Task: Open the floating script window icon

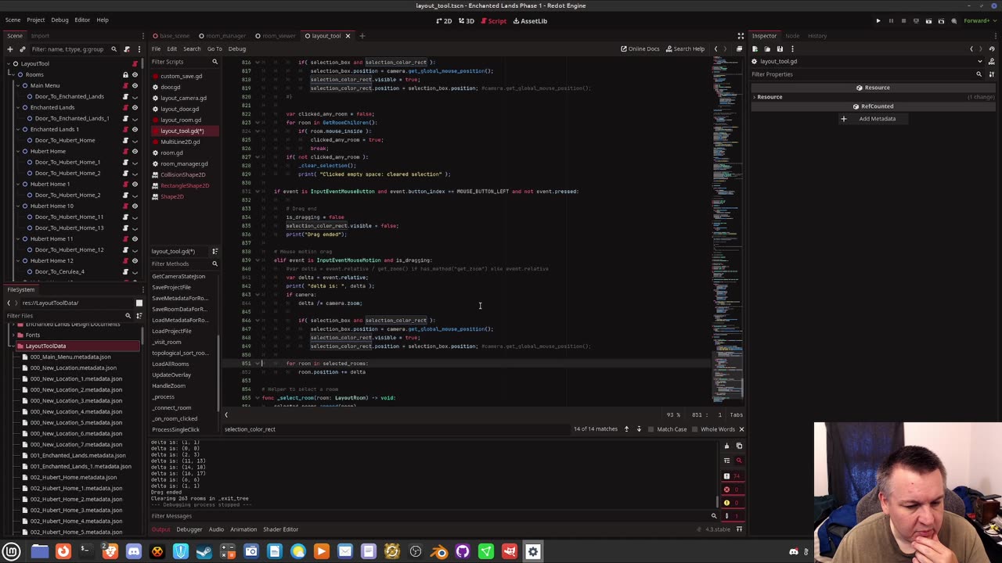Action: click(739, 48)
